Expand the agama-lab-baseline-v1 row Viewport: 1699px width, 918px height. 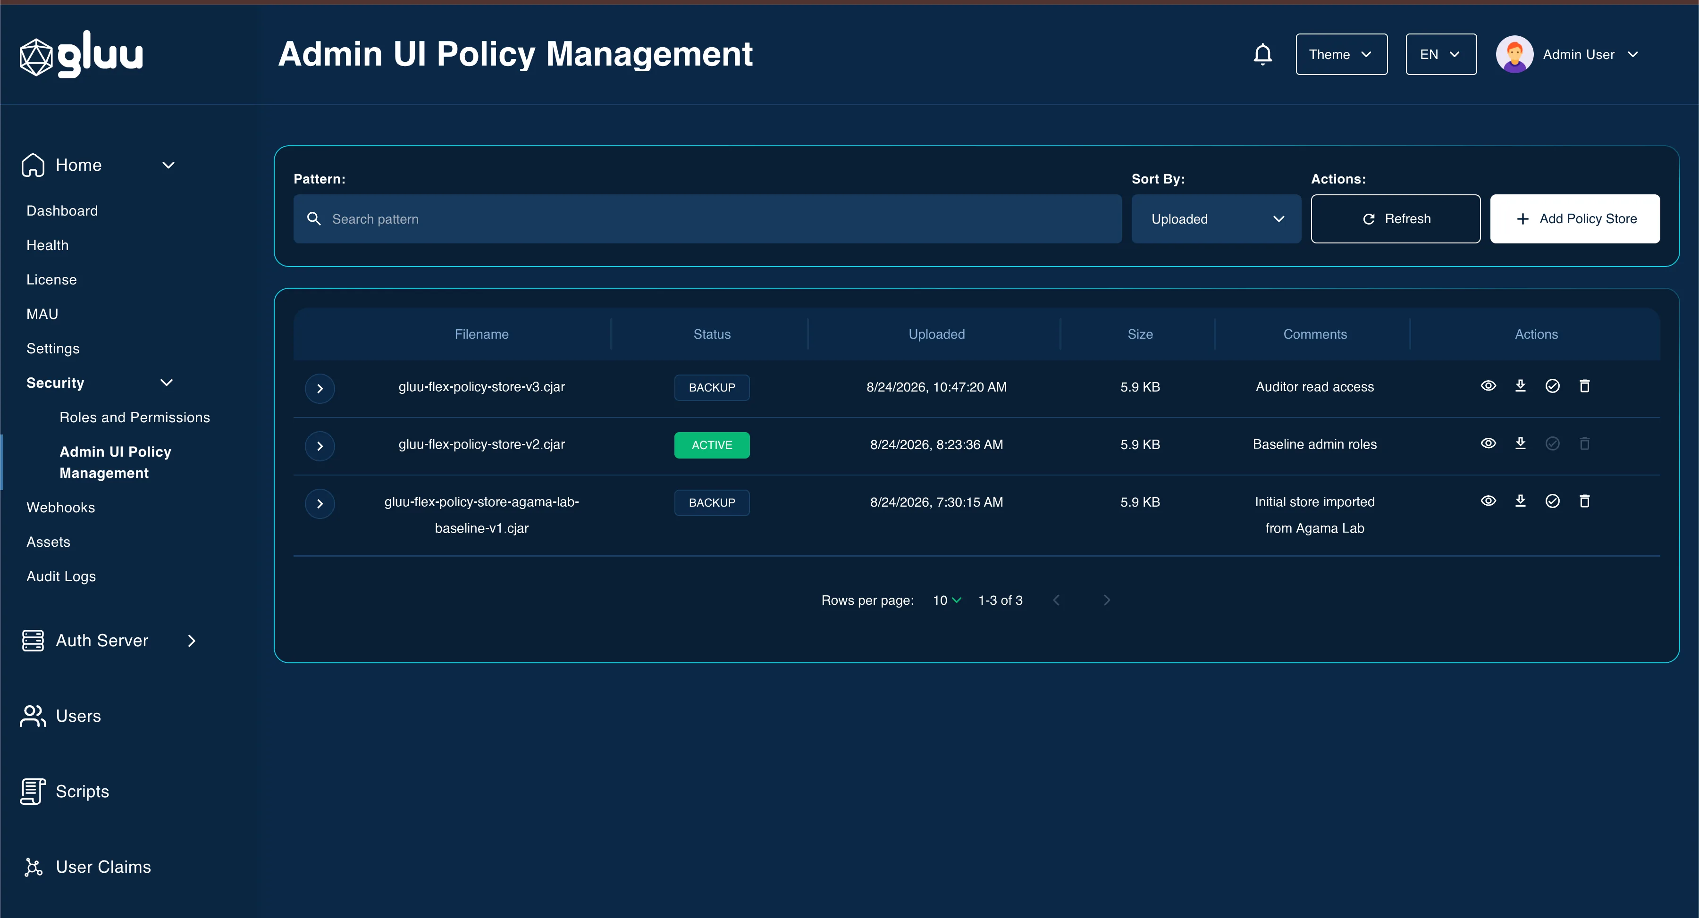[x=320, y=503]
